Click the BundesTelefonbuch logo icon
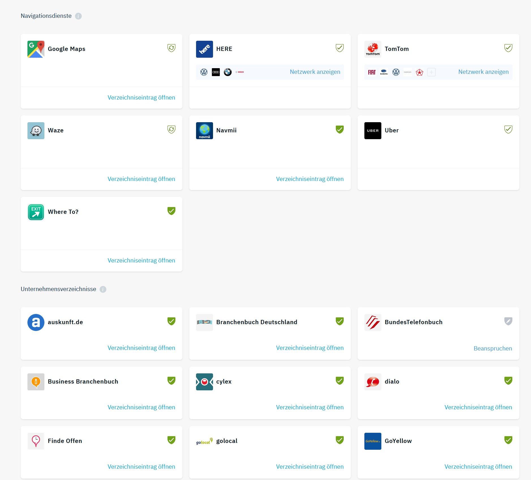This screenshot has height=480, width=531. pos(373,322)
